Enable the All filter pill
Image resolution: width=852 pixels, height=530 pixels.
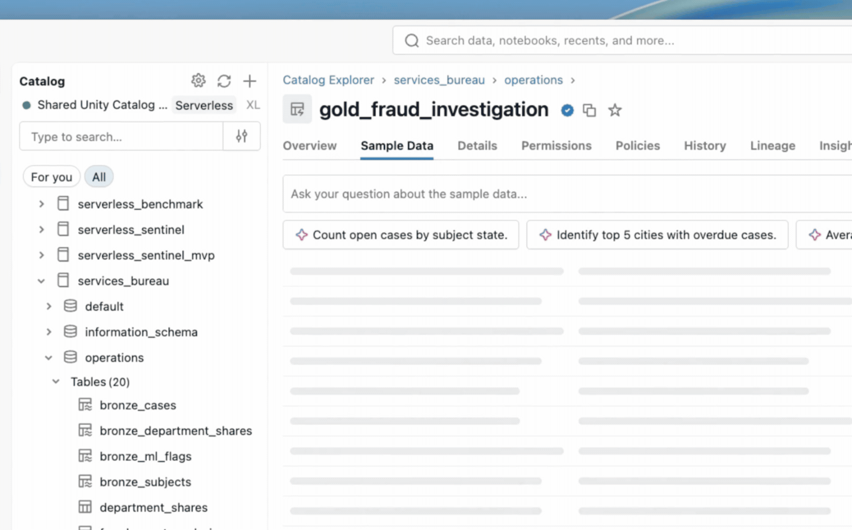click(98, 177)
